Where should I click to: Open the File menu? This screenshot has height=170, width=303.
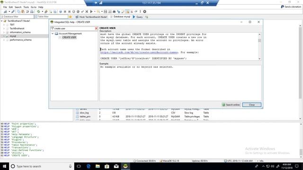[5, 7]
